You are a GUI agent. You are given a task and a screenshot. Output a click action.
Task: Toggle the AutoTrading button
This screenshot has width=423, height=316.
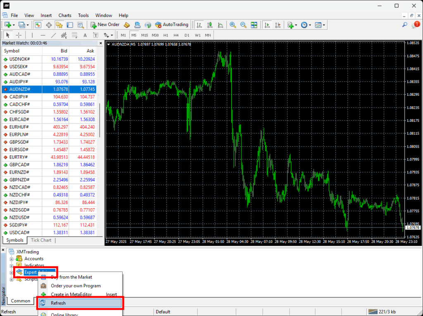coord(171,25)
